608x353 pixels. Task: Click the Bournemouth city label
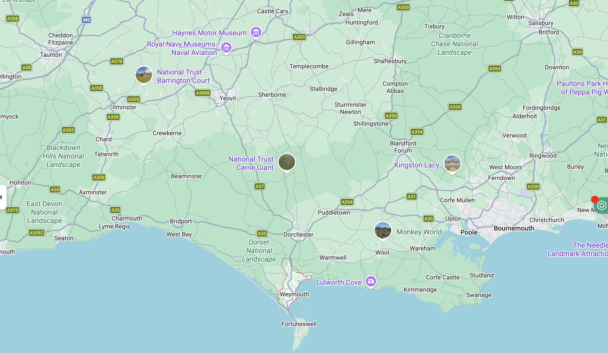coord(514,229)
